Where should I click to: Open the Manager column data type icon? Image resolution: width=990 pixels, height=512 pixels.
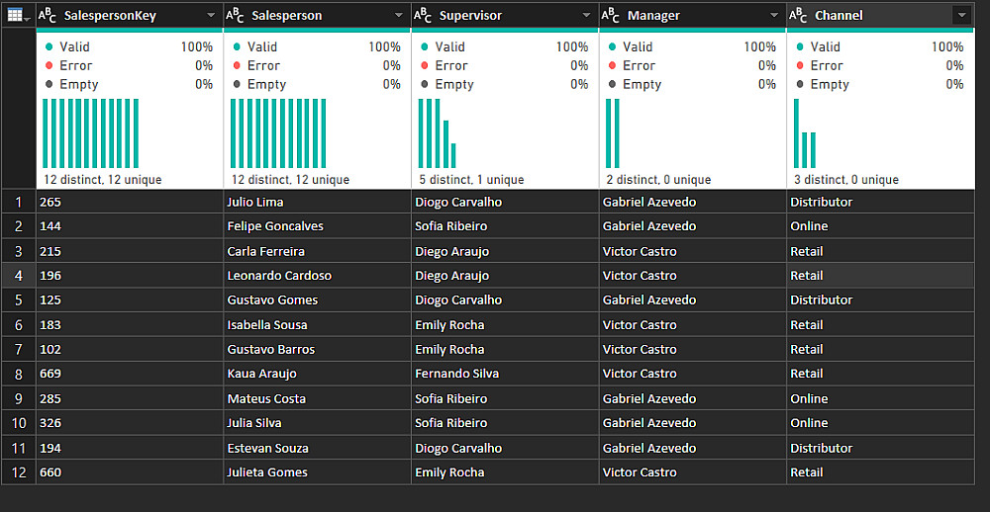(x=611, y=16)
